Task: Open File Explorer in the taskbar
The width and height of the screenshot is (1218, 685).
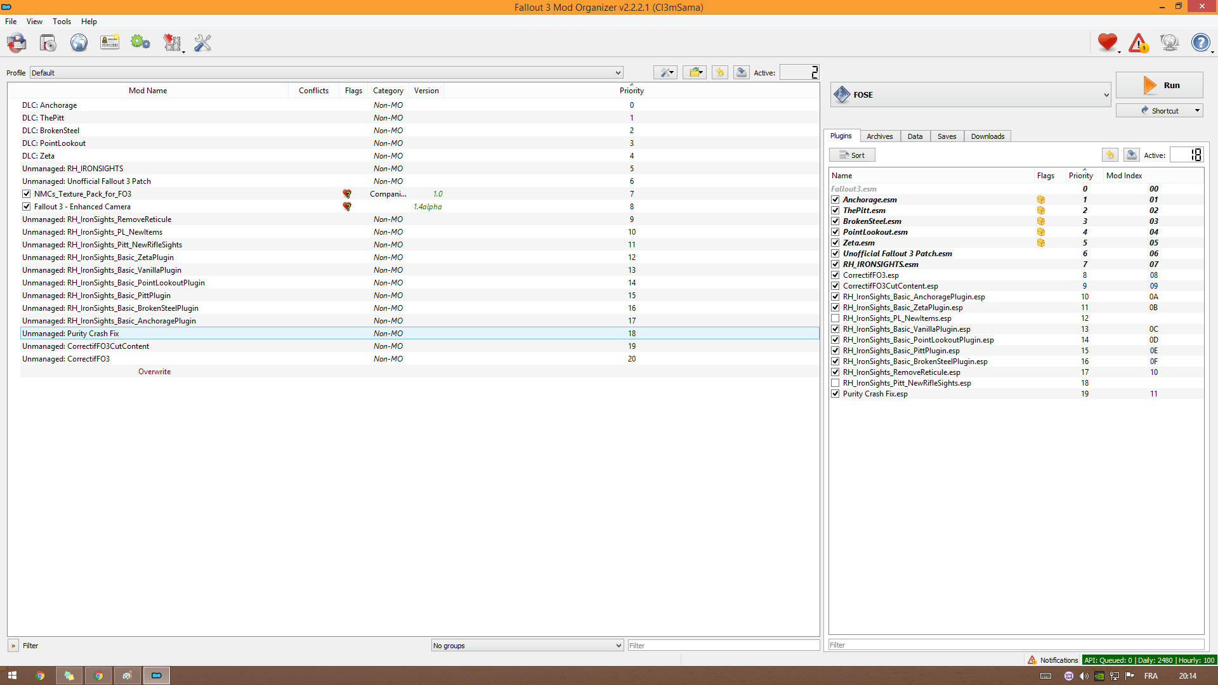Action: (69, 675)
